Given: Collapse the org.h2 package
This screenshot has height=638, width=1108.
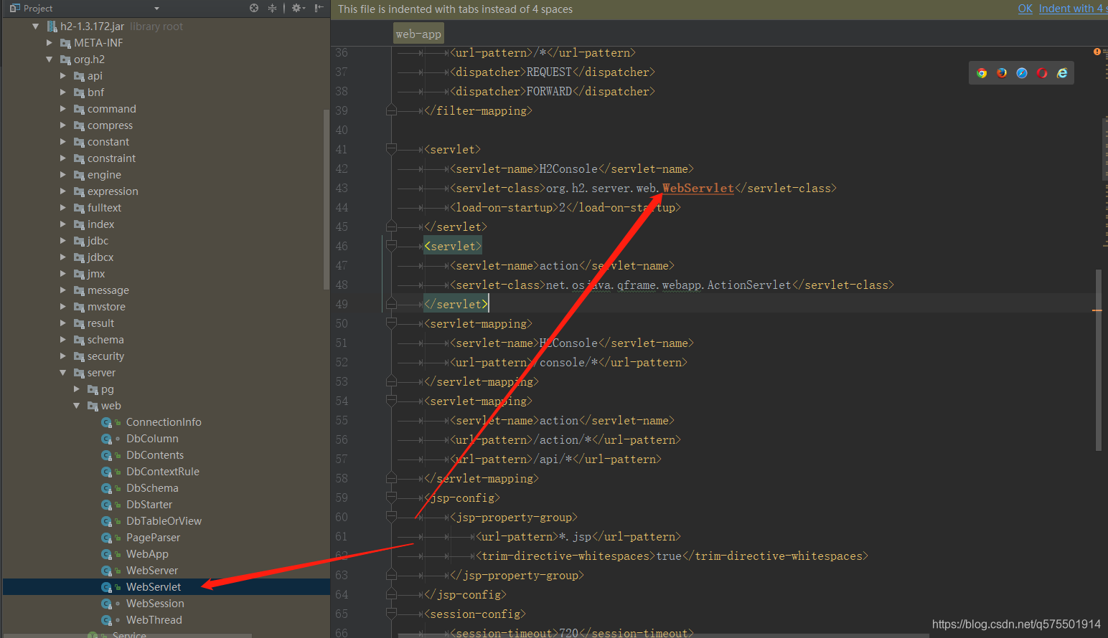Looking at the screenshot, I should point(49,59).
